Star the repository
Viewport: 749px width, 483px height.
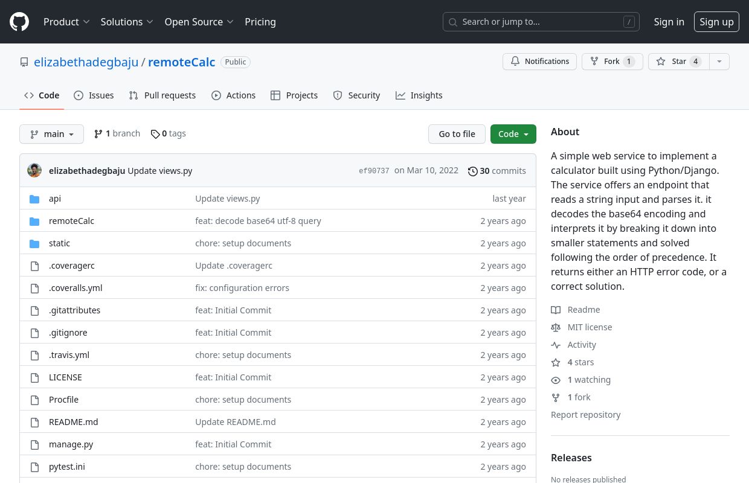[x=678, y=62]
